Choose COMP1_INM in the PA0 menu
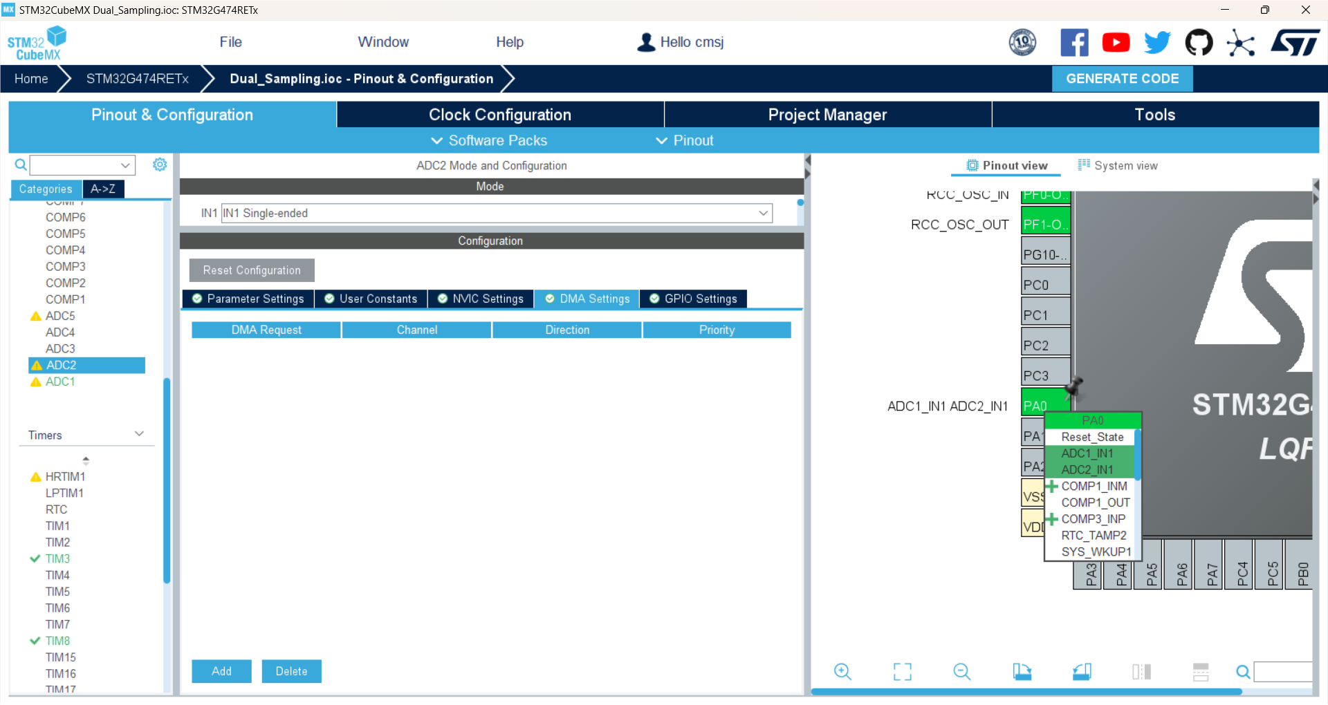The image size is (1328, 705). click(x=1094, y=486)
